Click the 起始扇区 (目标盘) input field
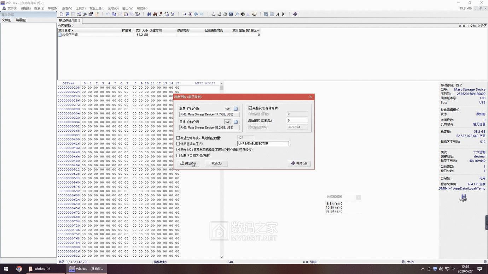The width and height of the screenshot is (488, 274). 297,121
